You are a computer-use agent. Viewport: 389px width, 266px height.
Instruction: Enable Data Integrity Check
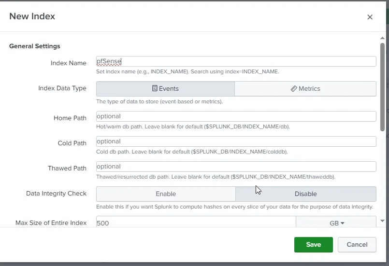pos(166,194)
